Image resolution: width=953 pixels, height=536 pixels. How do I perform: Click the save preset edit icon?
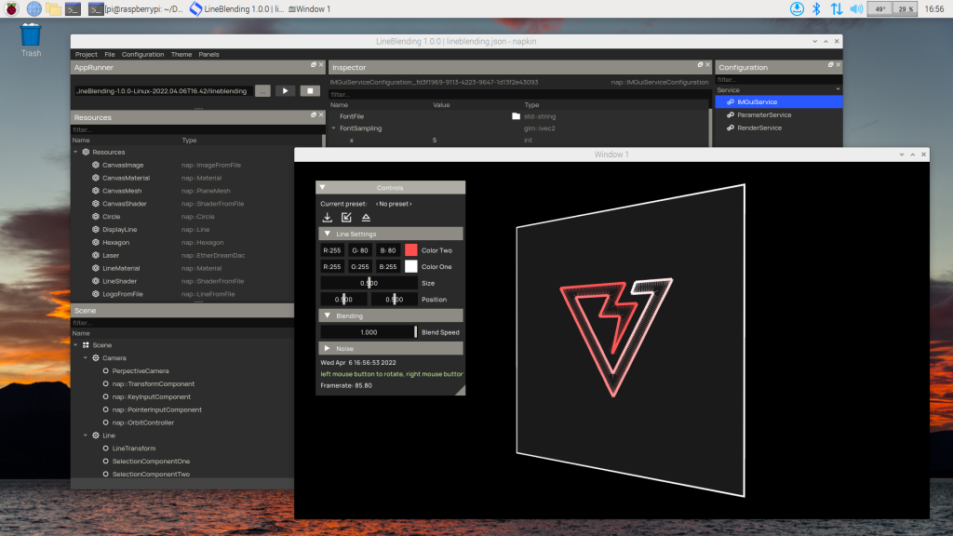(x=346, y=218)
